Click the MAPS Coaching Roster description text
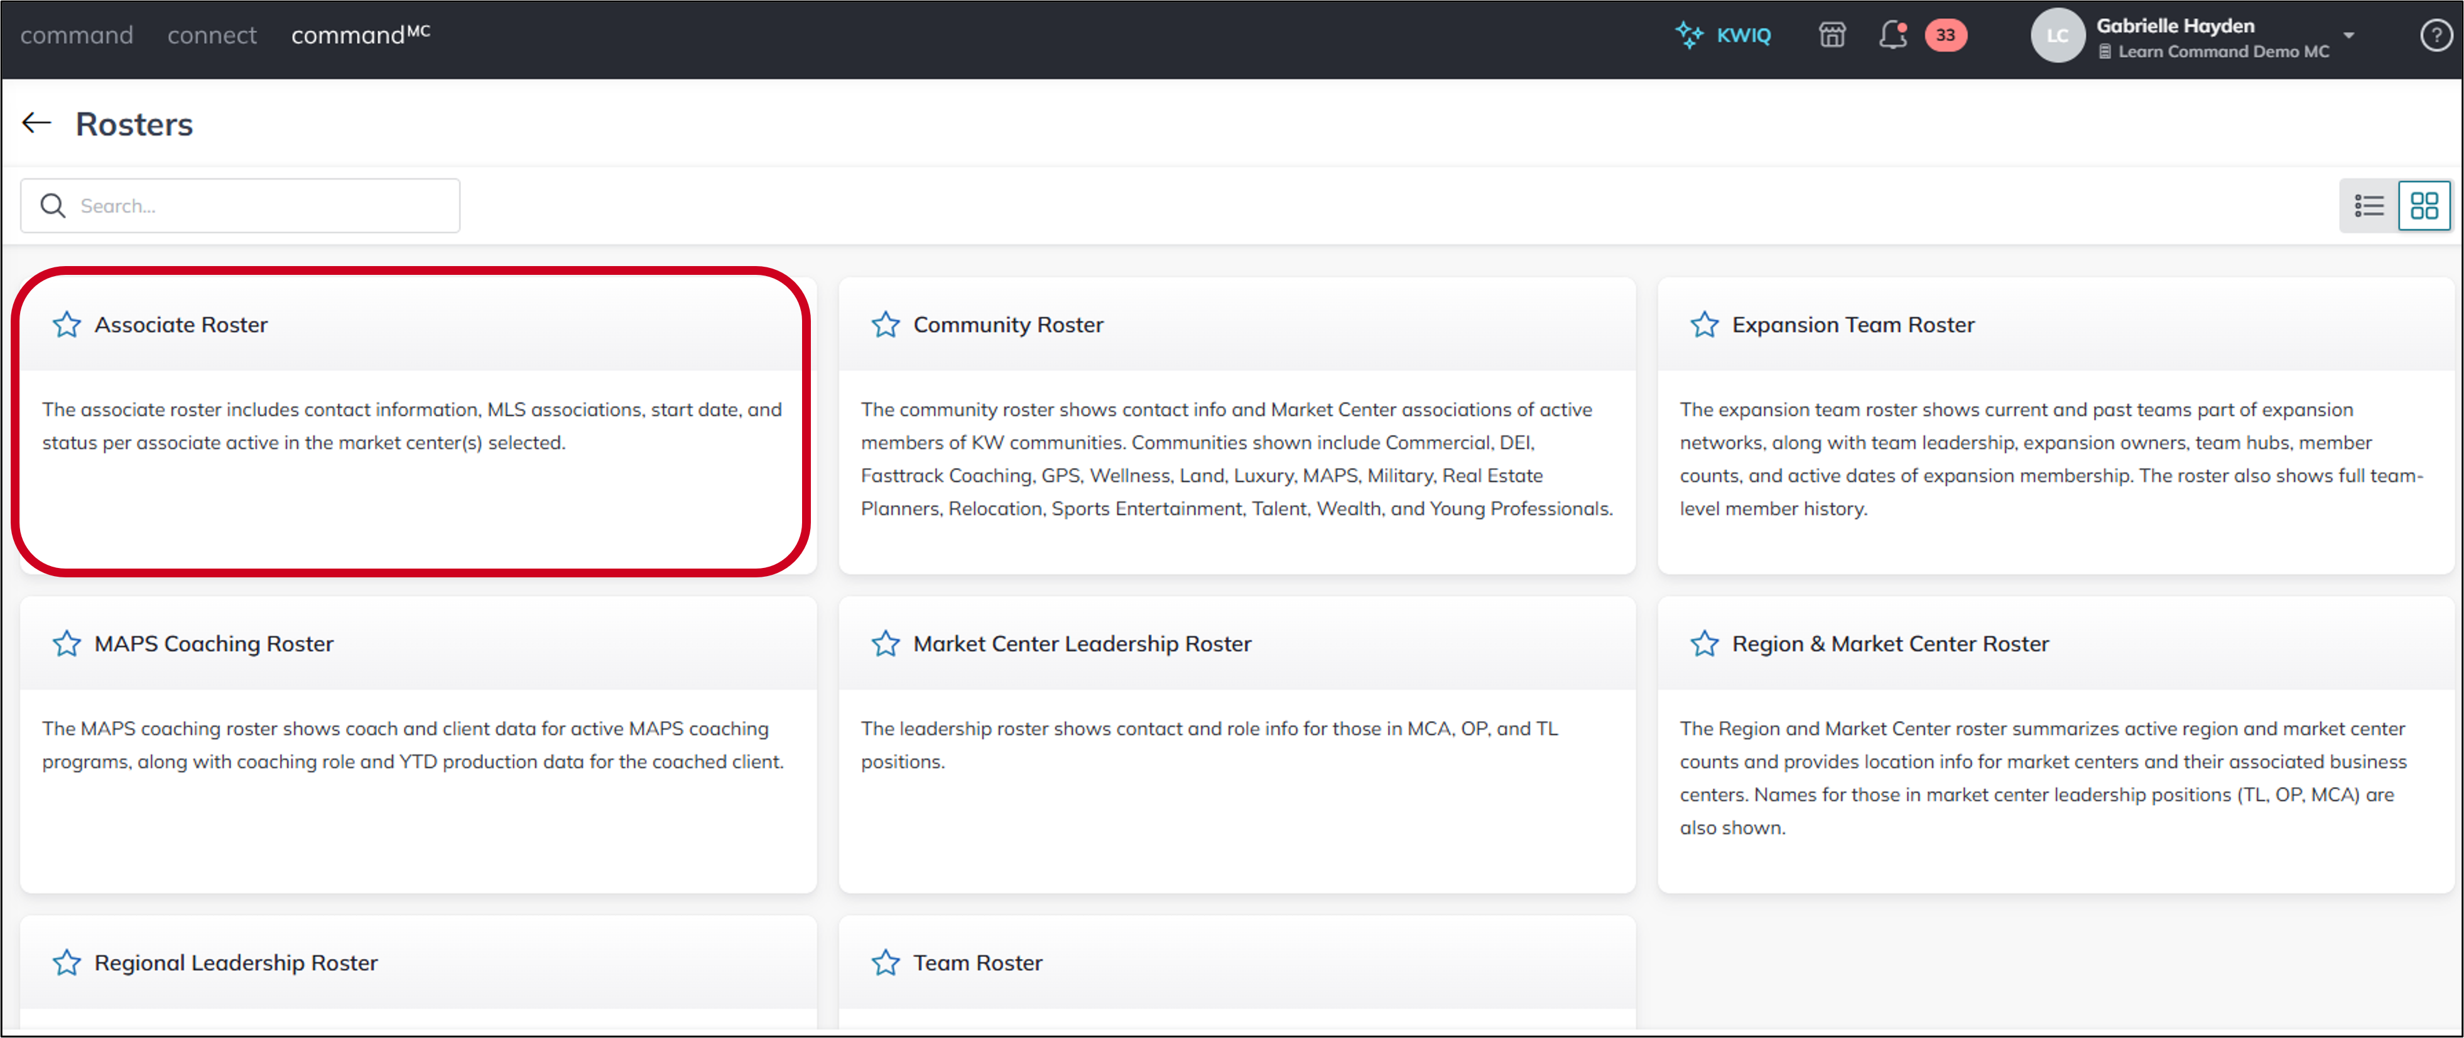The image size is (2464, 1038). click(x=413, y=746)
